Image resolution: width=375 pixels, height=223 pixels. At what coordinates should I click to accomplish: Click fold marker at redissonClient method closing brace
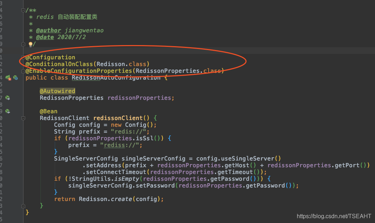coord(23,206)
